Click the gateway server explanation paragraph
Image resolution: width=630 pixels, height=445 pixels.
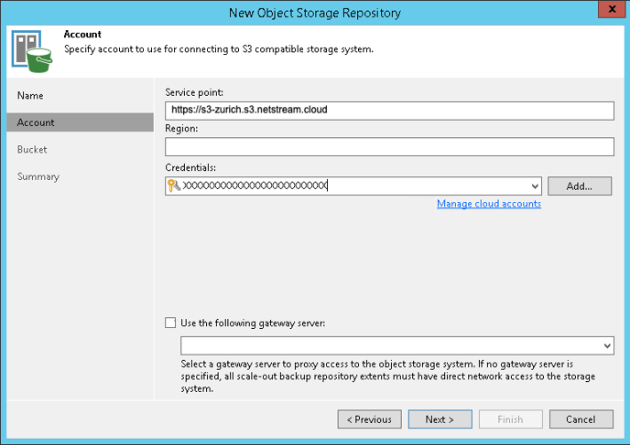[x=387, y=376]
